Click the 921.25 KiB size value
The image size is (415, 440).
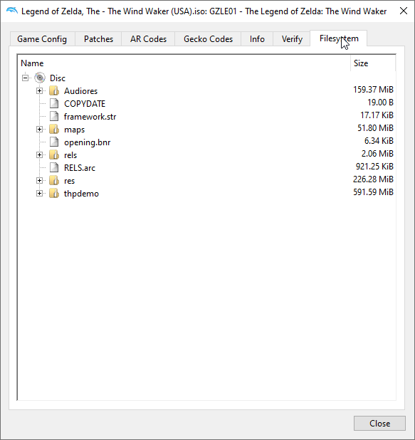coord(374,167)
